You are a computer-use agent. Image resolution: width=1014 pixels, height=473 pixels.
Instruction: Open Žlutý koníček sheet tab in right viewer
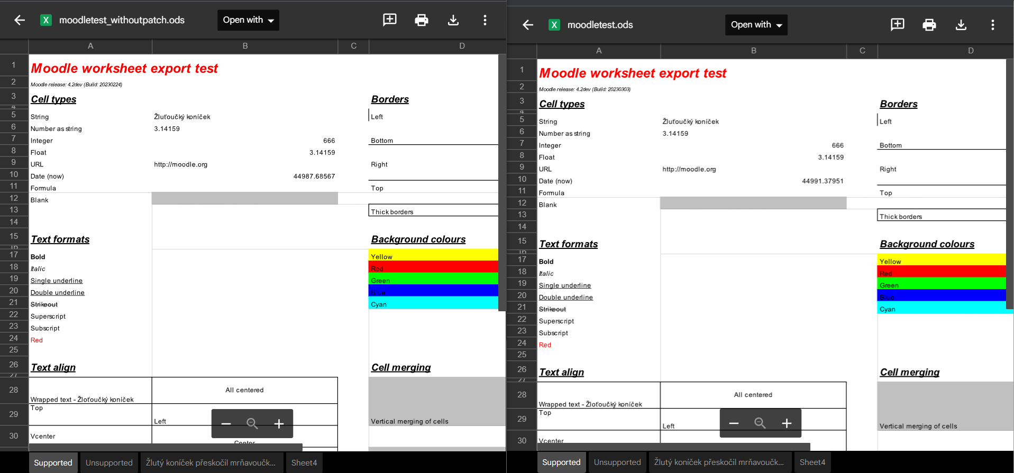click(719, 462)
